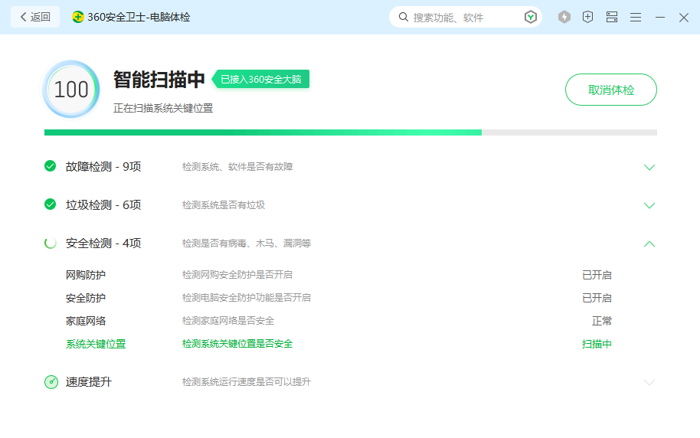
Task: Expand the 垃圾检测 - 6项 chevron
Action: tap(649, 205)
